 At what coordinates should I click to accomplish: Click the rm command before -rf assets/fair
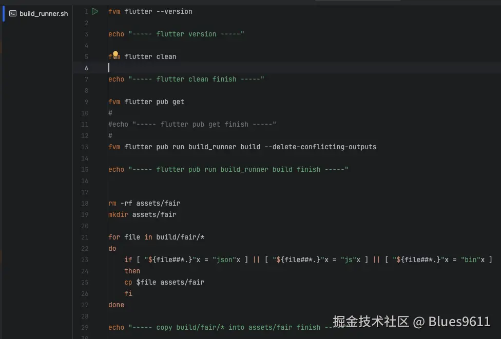(112, 203)
